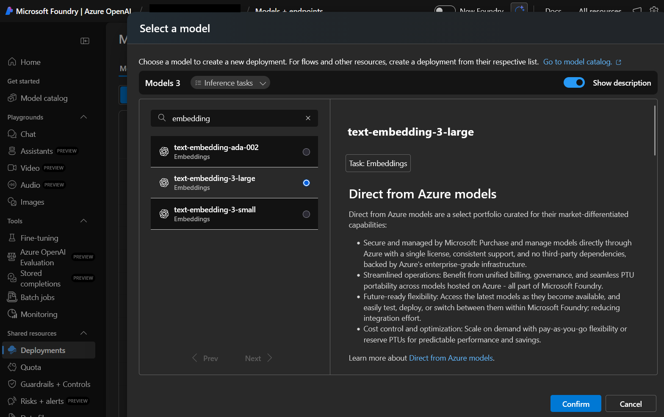Open Azure OpenAI Evaluation icon
664x417 pixels.
point(12,257)
